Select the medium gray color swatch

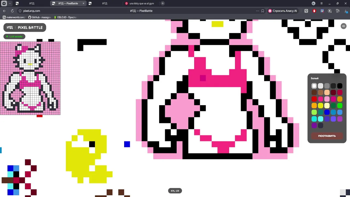point(327,86)
